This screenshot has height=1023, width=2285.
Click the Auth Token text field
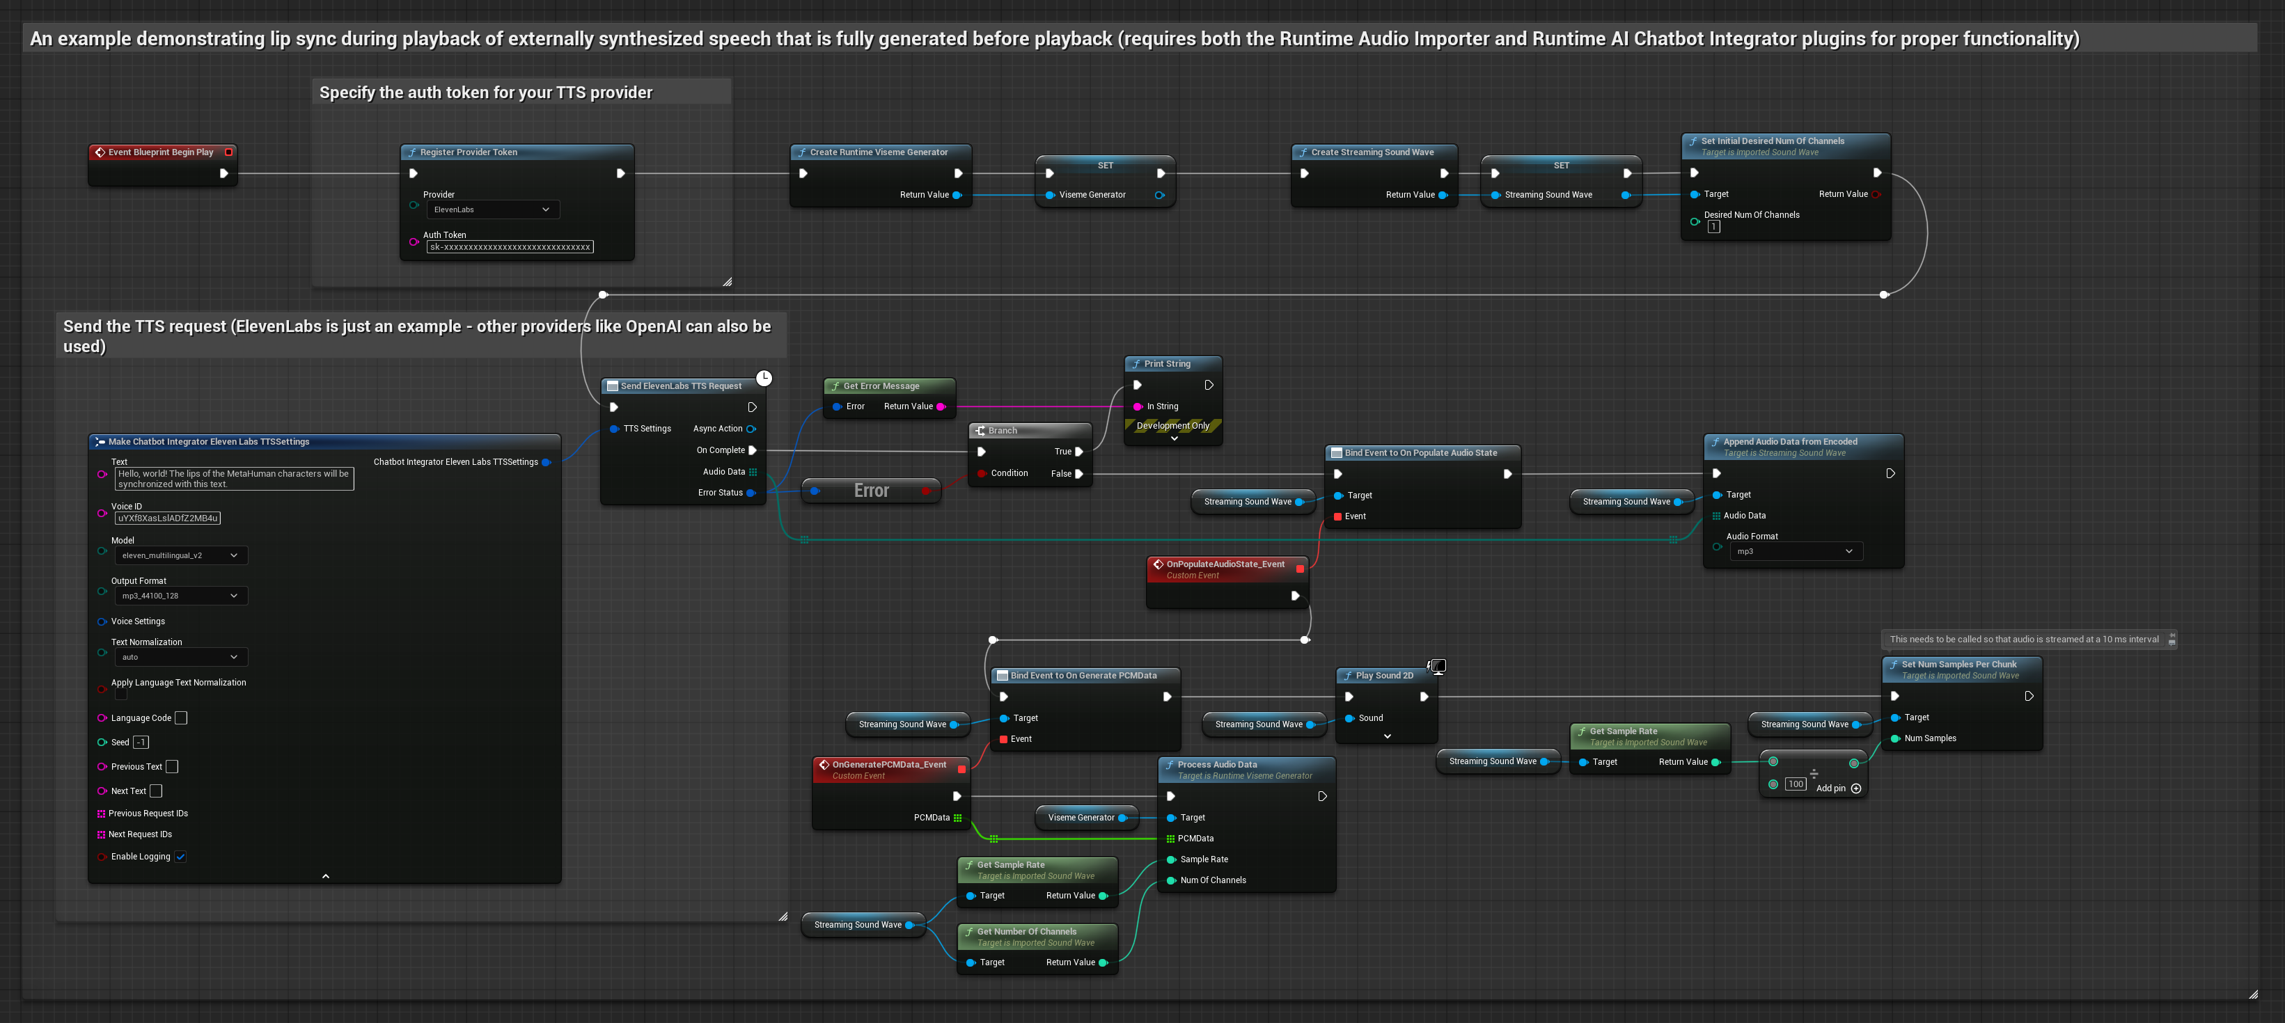pos(509,247)
